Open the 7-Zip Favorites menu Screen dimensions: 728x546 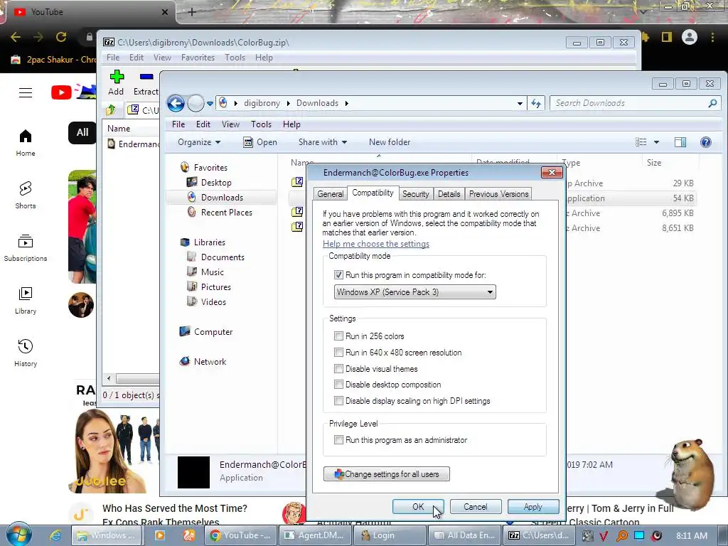tap(198, 57)
